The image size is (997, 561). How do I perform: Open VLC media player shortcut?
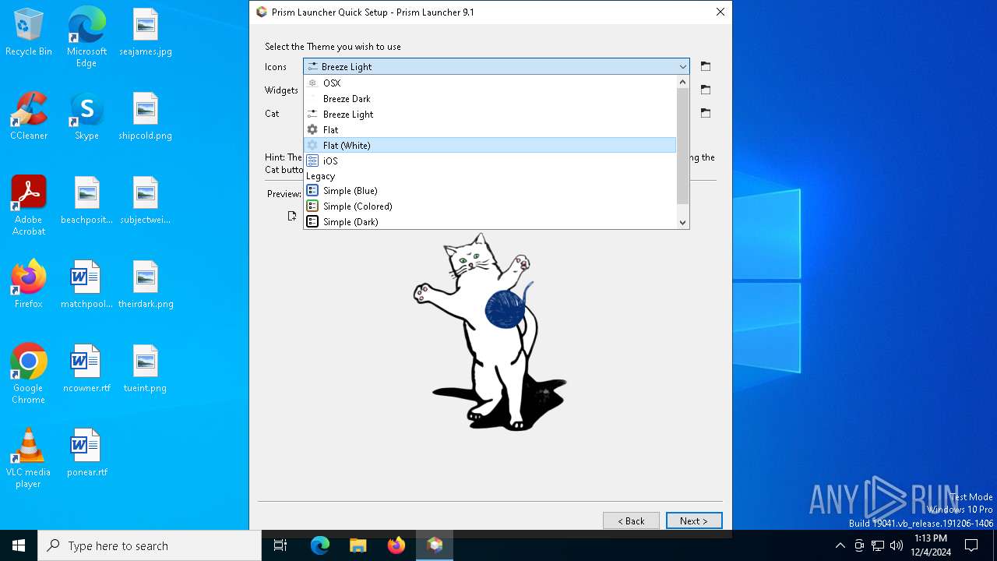pos(29,458)
